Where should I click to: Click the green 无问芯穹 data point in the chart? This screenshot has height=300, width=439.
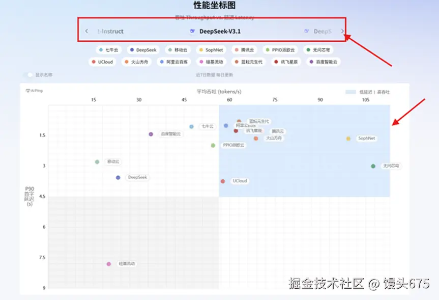tap(373, 166)
